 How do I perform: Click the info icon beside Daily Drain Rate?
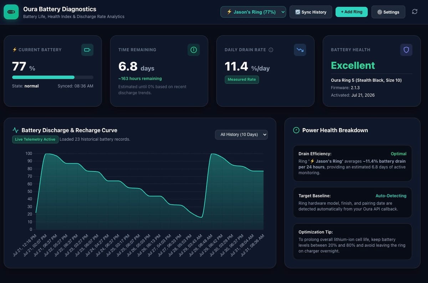pyautogui.click(x=271, y=50)
